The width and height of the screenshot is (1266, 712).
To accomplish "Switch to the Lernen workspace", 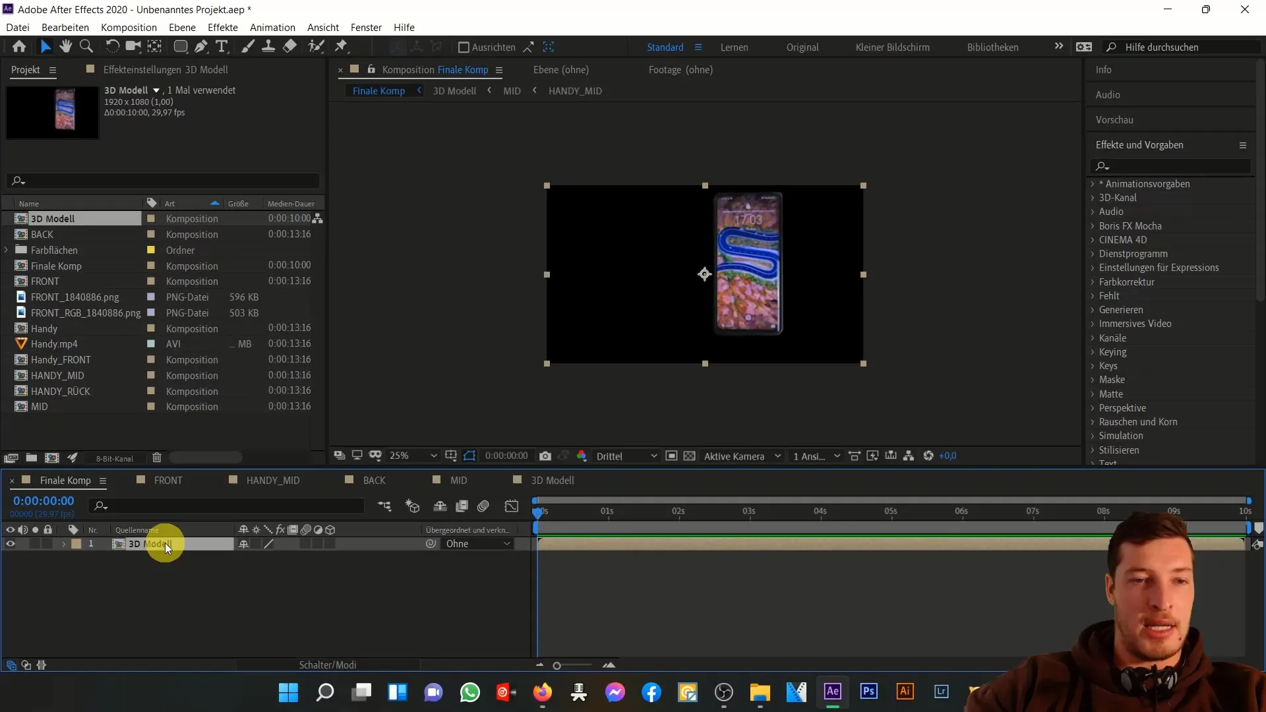I will pos(734,47).
